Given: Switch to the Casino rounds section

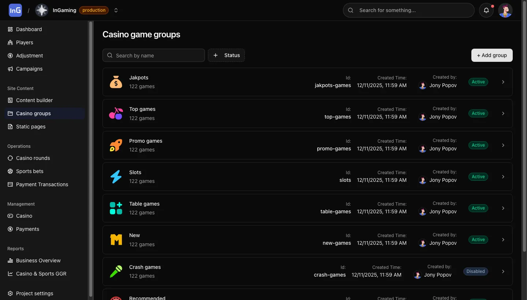Looking at the screenshot, I should [33, 158].
